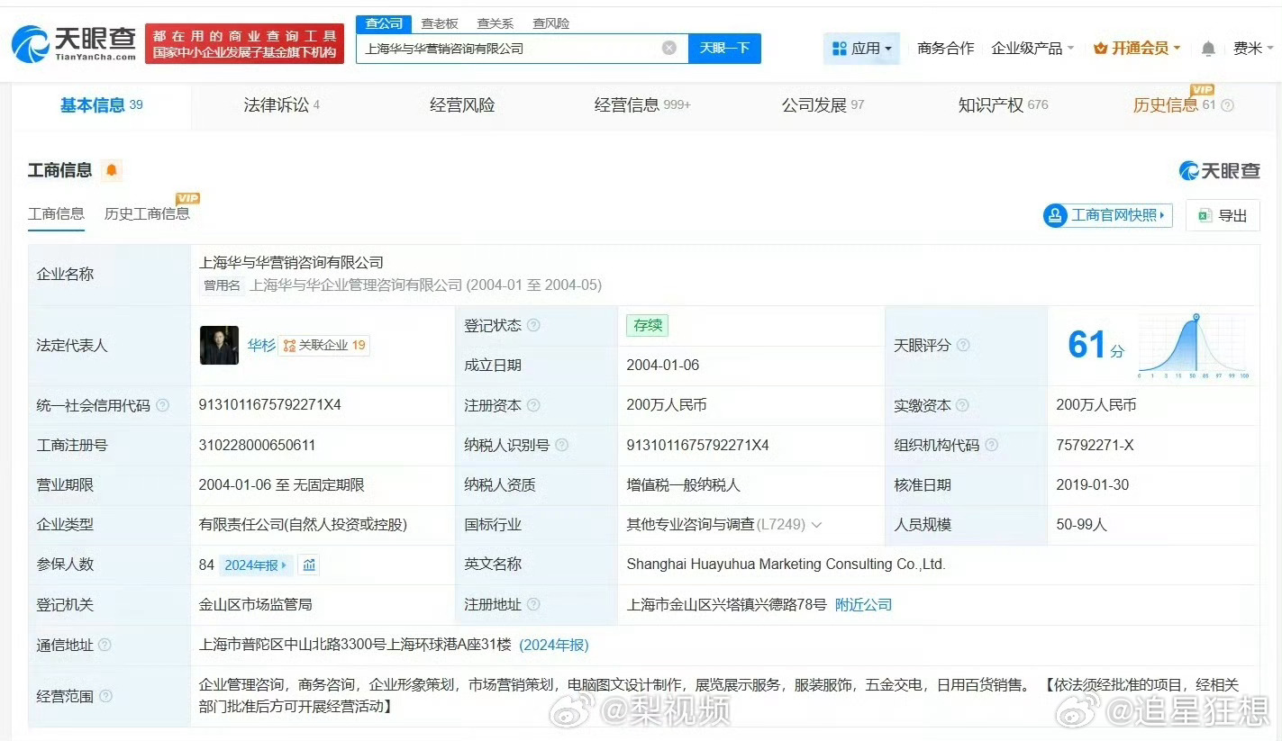Click the 天眼查 logo in the top left
This screenshot has height=741, width=1282.
pyautogui.click(x=72, y=41)
